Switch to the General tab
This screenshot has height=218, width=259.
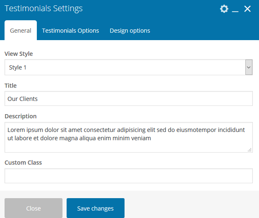click(x=21, y=31)
